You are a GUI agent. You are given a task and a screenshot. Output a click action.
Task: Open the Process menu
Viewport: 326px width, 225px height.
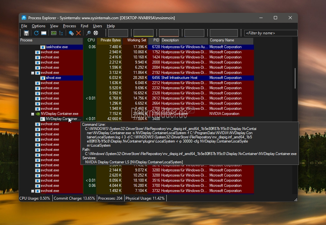coord(70,26)
